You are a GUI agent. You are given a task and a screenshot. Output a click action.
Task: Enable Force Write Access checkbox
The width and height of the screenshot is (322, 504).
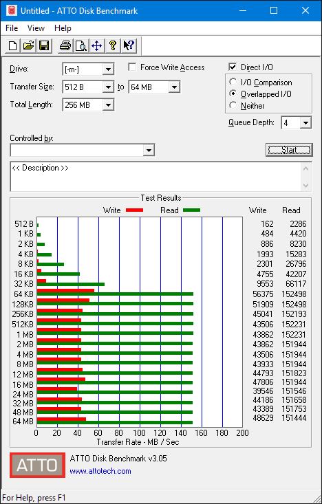pyautogui.click(x=132, y=67)
